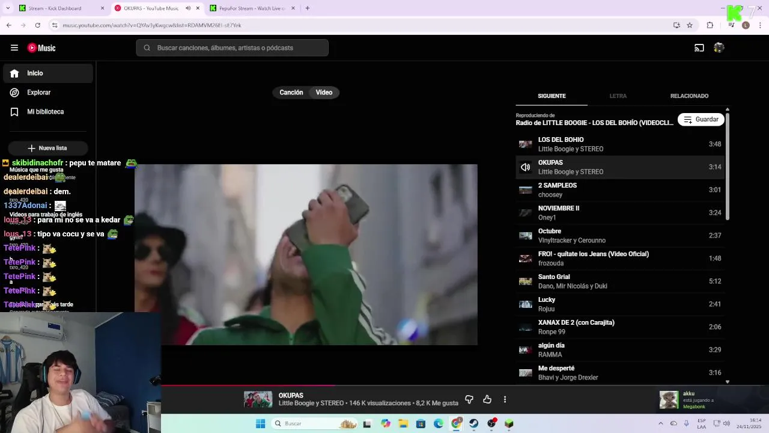Play XANAX DE 2 (con Carajita)

click(620, 327)
